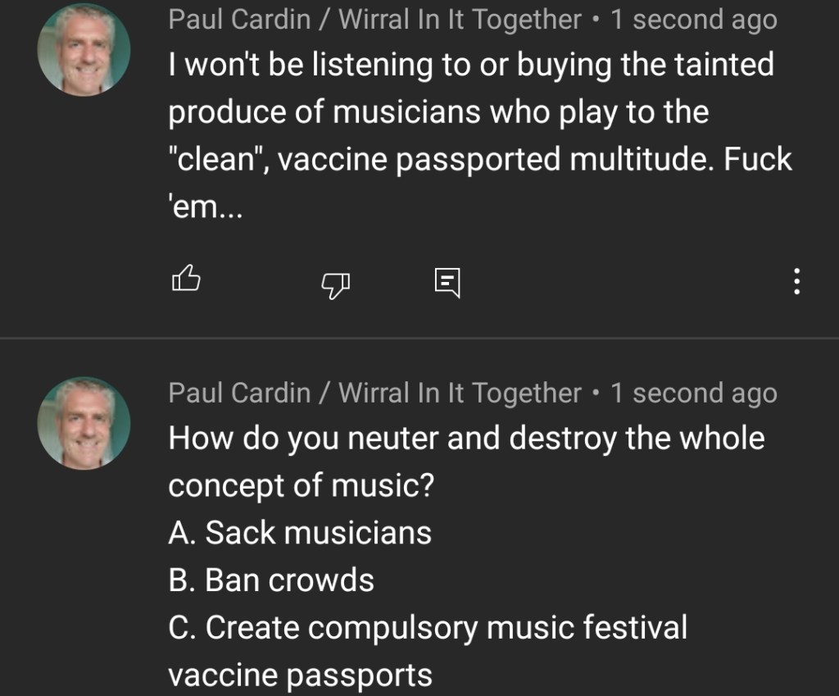Image resolution: width=839 pixels, height=696 pixels.
Task: Click first comment's '1 second ago' timestamp
Action: [x=693, y=20]
